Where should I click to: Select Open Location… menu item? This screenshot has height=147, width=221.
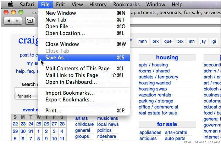point(84,33)
